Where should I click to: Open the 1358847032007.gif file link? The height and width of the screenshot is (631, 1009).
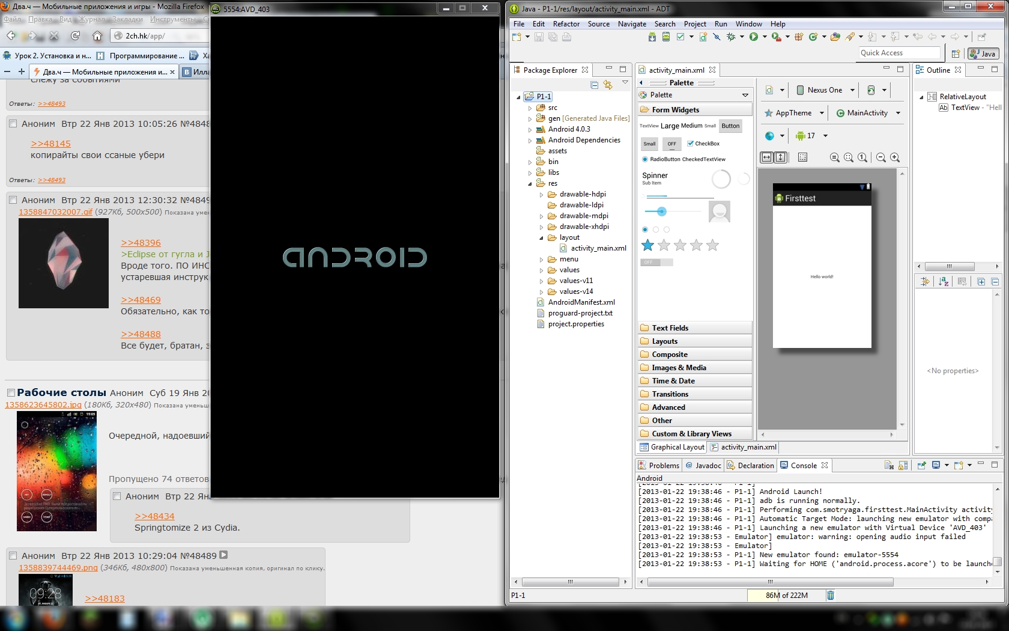56,212
